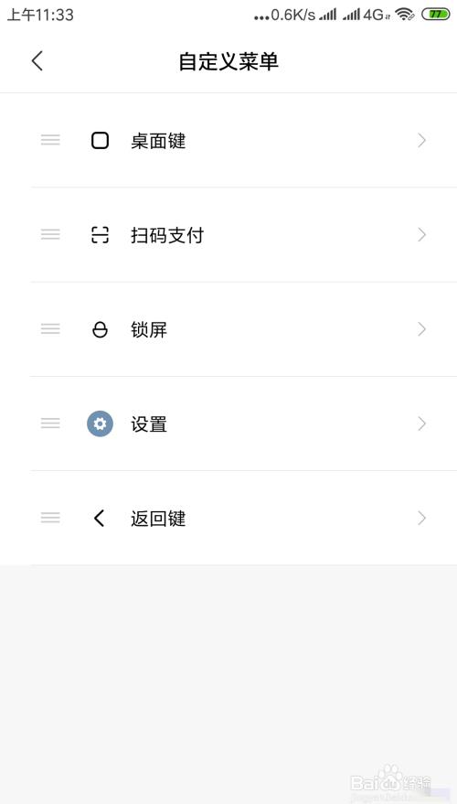Open the 设置 row chevron
The width and height of the screenshot is (457, 804).
click(421, 423)
